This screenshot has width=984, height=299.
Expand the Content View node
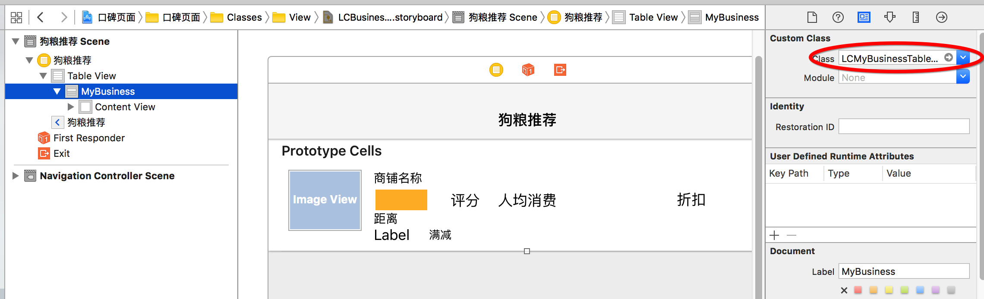[x=71, y=107]
